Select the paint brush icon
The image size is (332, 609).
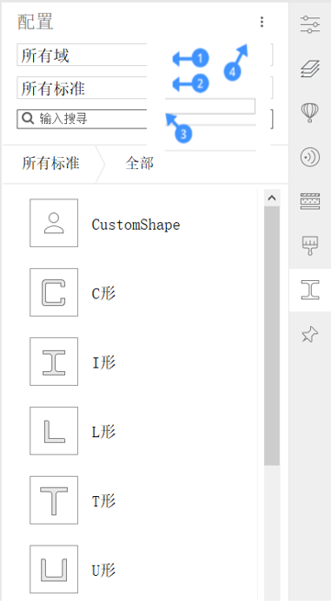310,246
